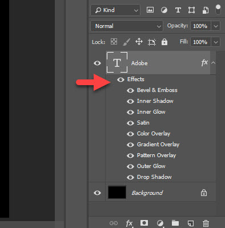This screenshot has height=228, width=225.
Task: Lock transparent pixels icon
Action: pos(114,42)
